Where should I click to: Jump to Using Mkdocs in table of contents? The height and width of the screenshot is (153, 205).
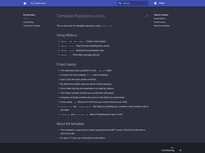pos(159,19)
